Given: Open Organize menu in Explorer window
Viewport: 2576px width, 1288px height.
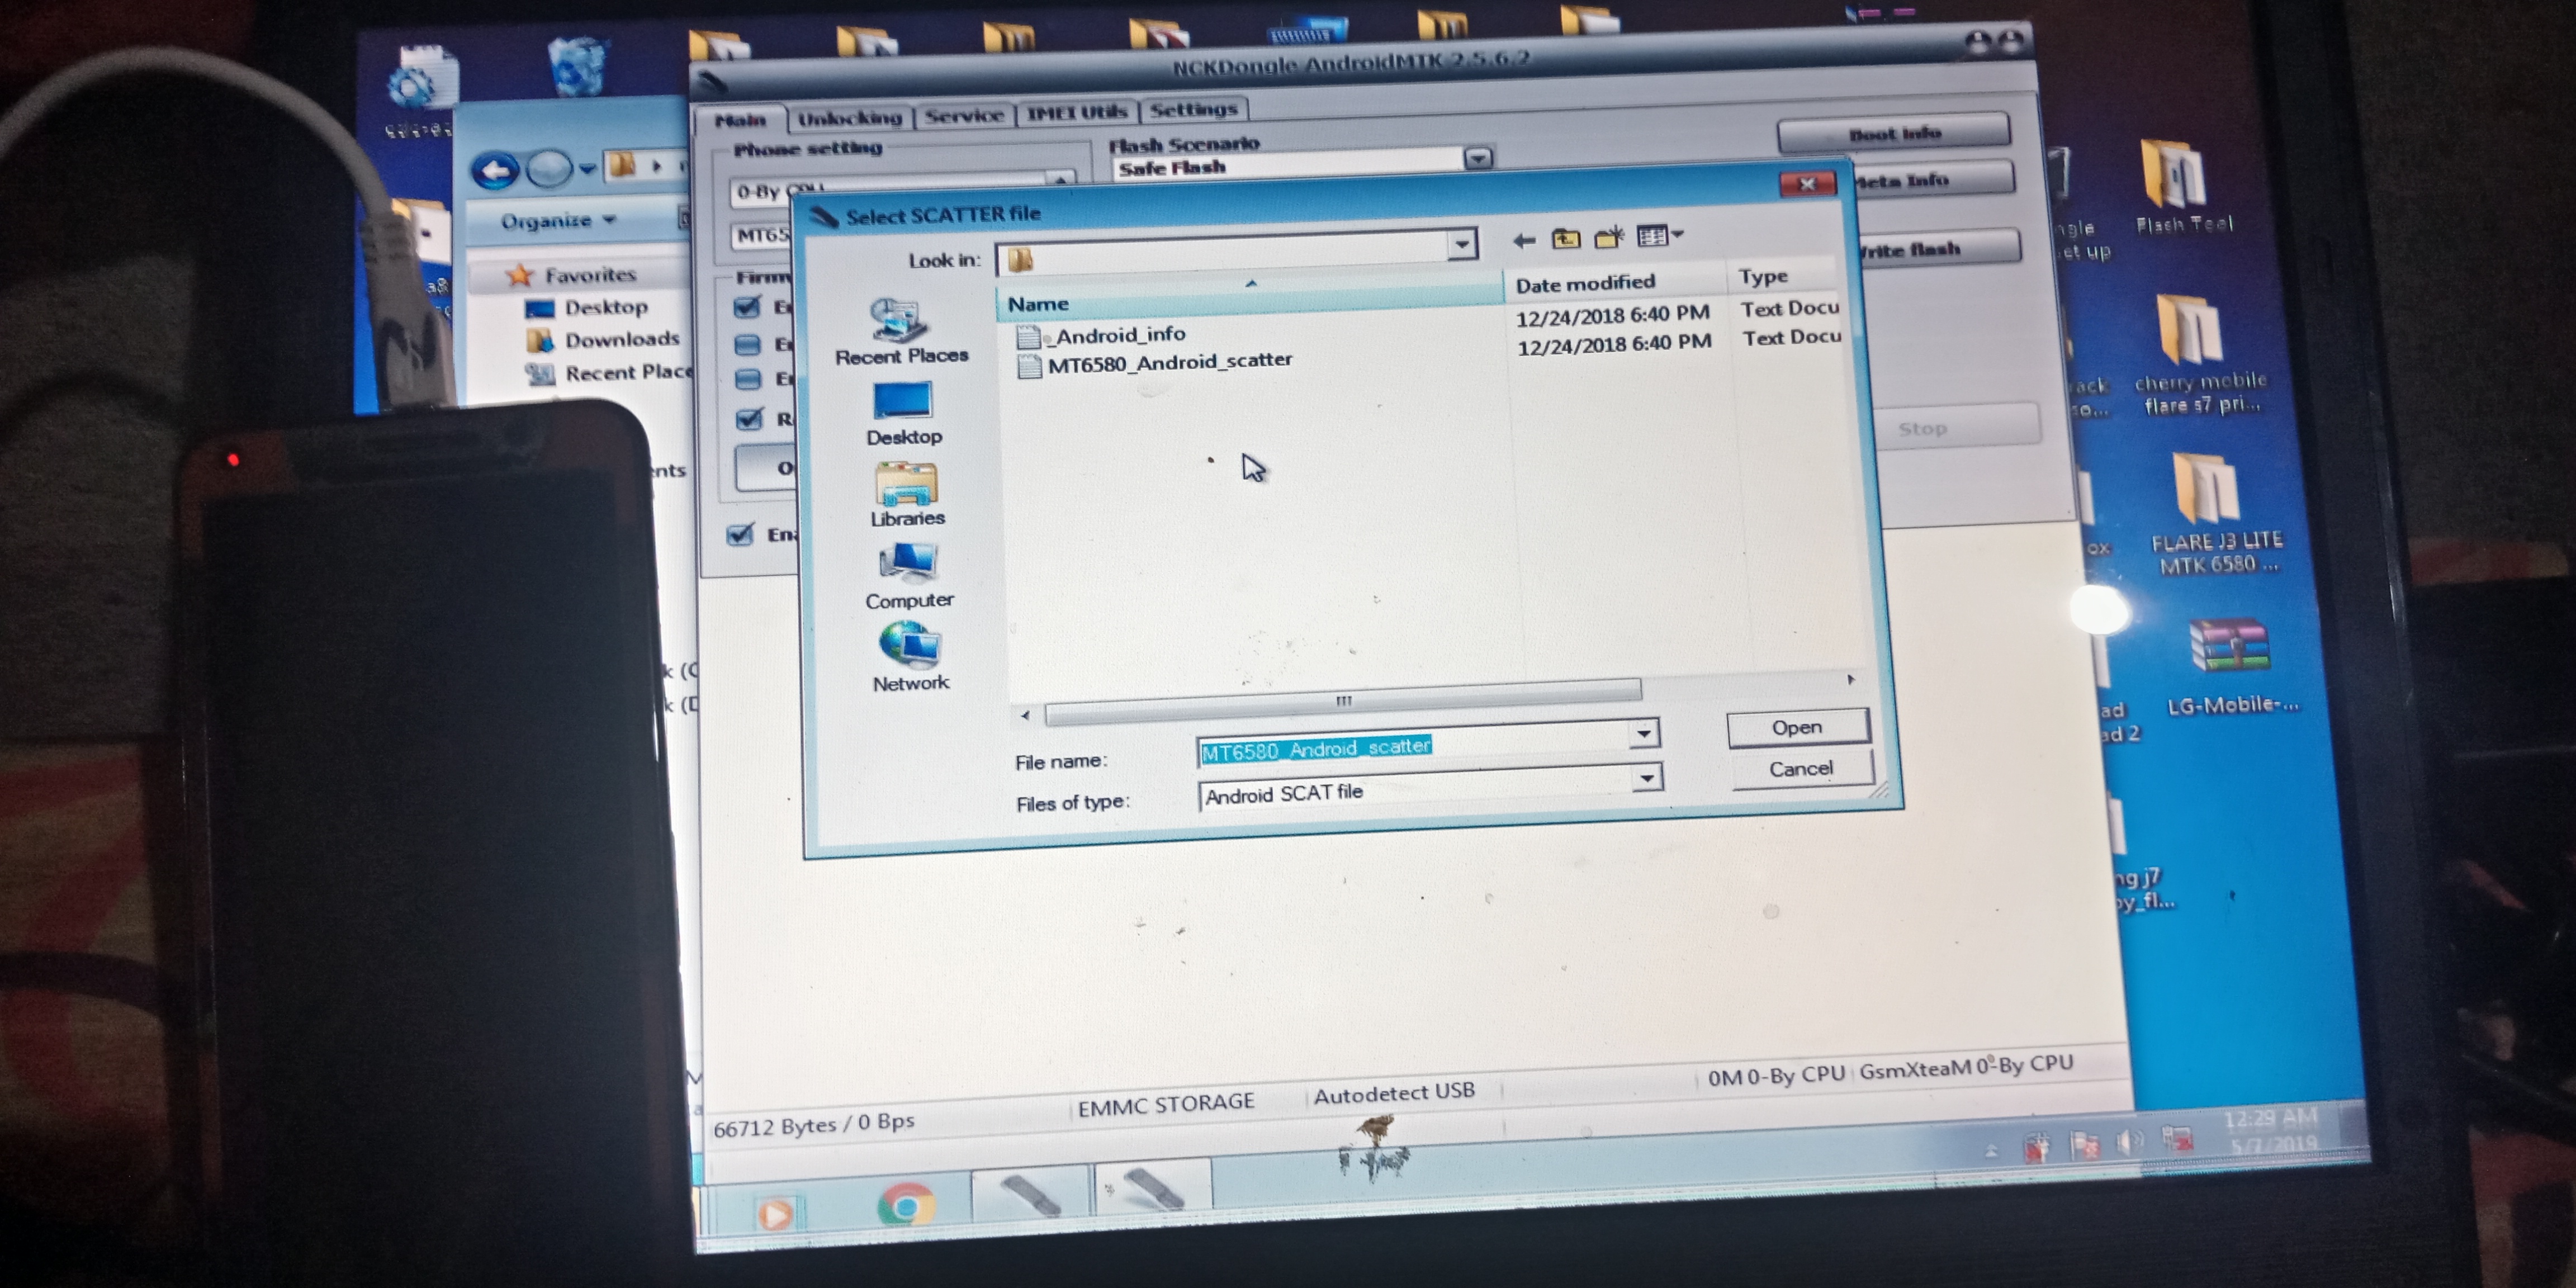Looking at the screenshot, I should [558, 220].
